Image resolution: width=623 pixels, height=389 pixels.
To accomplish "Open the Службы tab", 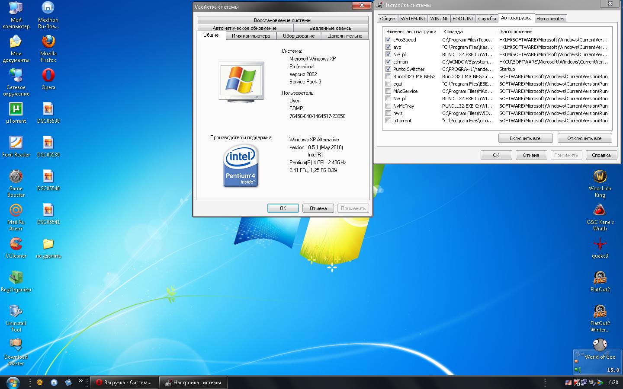I will click(x=487, y=19).
